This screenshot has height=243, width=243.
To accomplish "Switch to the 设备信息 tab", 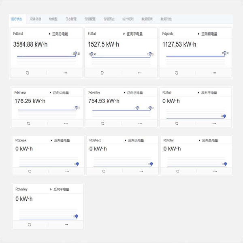I will [36, 19].
